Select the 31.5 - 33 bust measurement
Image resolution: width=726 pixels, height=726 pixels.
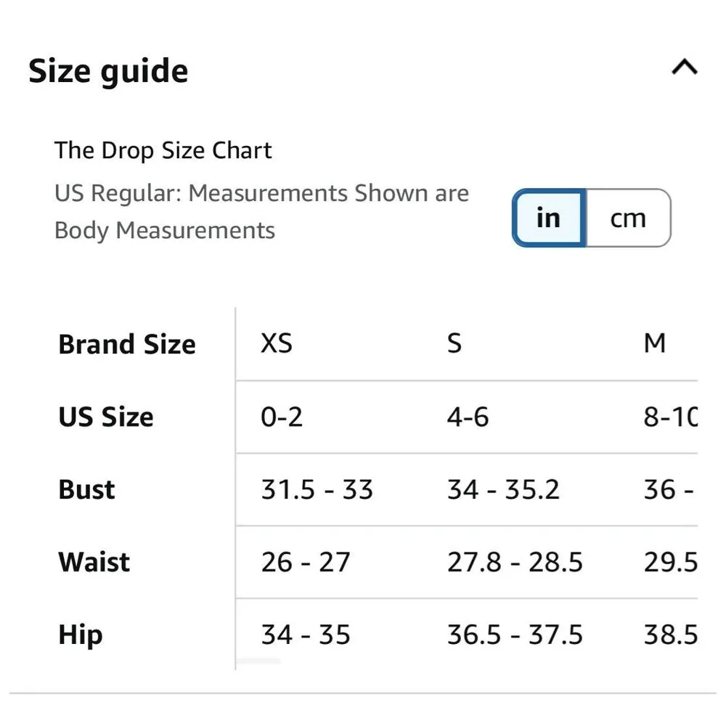(317, 489)
